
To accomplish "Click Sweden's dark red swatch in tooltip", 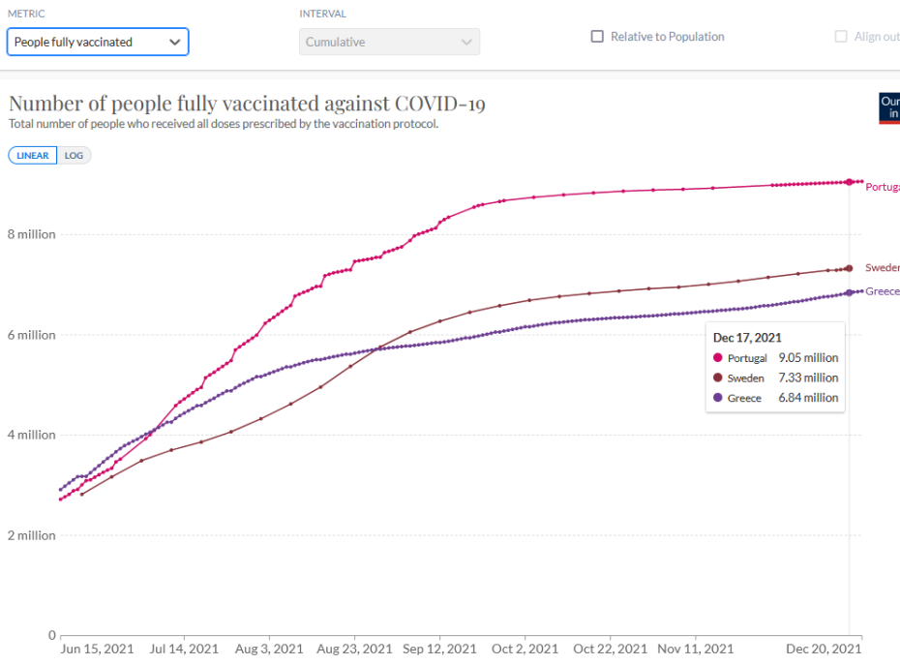I will coord(717,378).
